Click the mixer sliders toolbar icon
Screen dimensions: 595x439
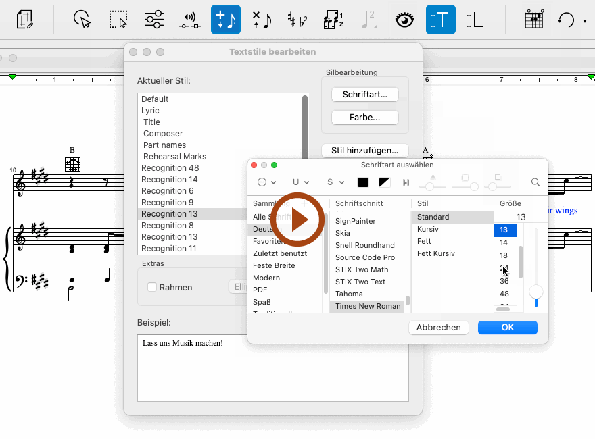click(x=155, y=20)
